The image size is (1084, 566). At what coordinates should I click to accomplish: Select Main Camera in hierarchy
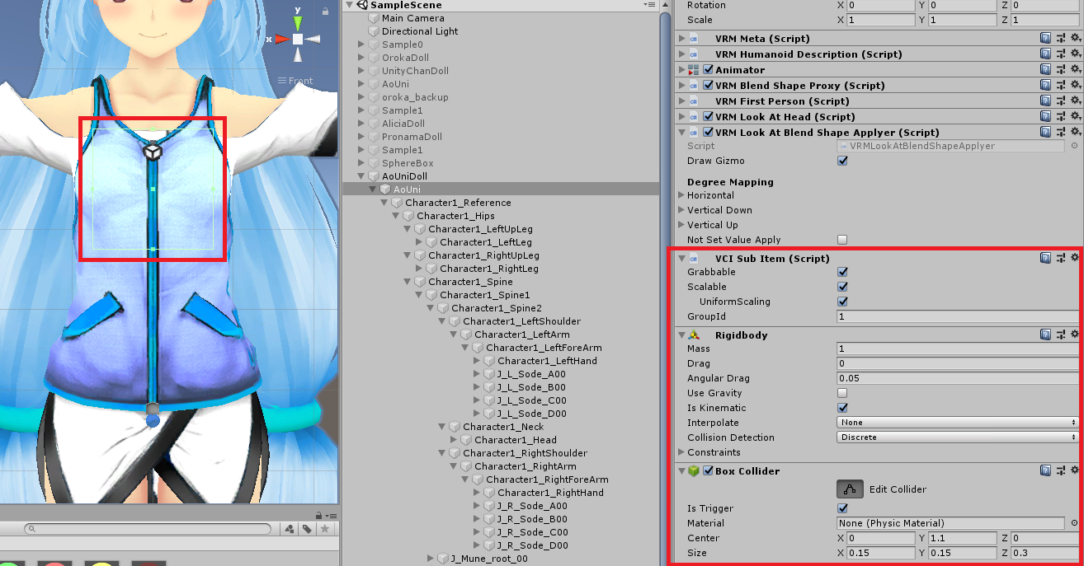412,18
